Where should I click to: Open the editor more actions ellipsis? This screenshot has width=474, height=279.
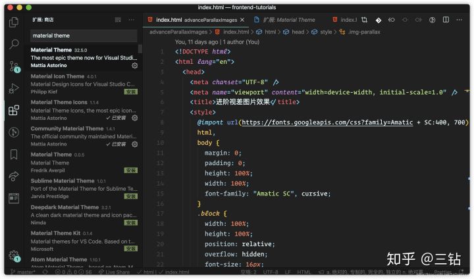tap(460, 20)
